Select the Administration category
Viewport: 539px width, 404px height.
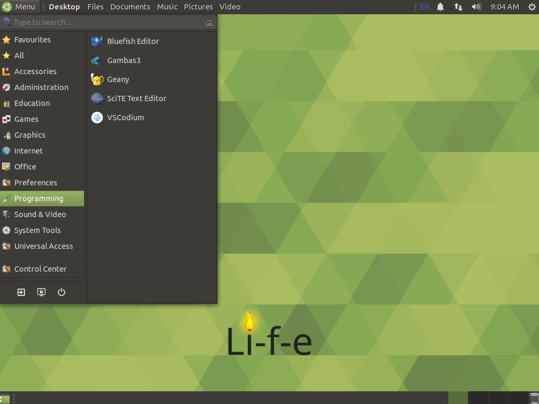pos(42,87)
